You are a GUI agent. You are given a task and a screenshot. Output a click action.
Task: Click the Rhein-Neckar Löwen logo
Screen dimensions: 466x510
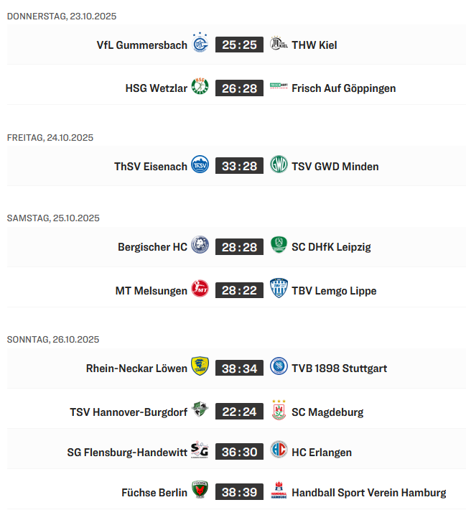click(x=200, y=368)
